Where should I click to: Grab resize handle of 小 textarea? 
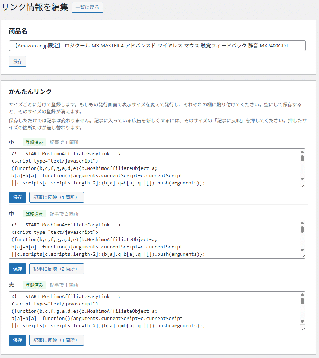click(x=303, y=185)
